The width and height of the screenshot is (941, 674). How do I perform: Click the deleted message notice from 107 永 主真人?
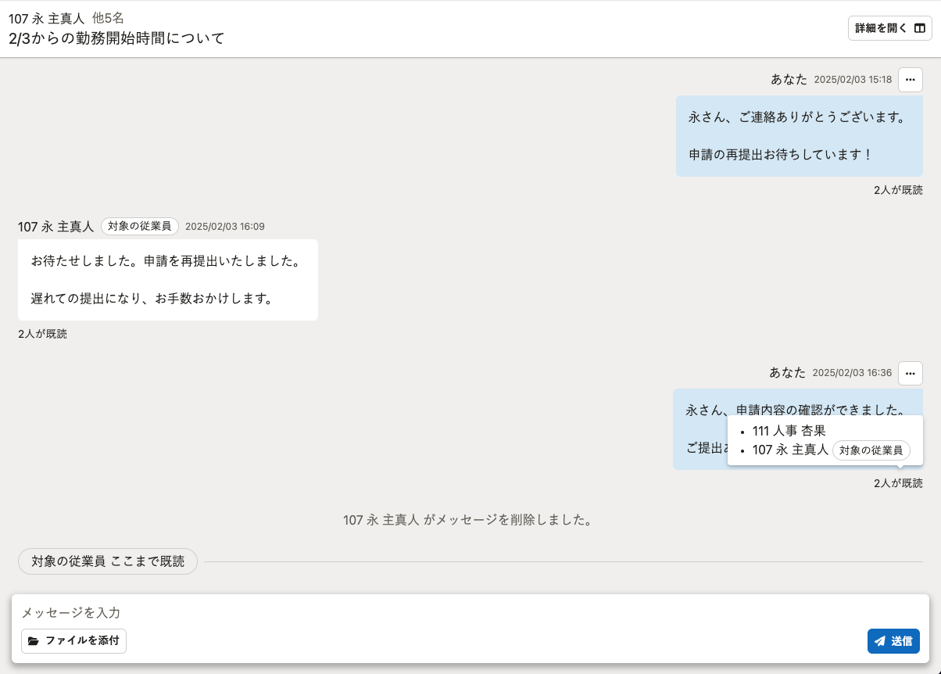467,520
